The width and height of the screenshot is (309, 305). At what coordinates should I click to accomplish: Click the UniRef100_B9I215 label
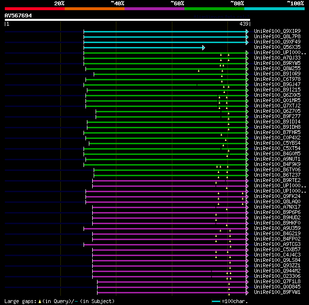tap(277, 90)
